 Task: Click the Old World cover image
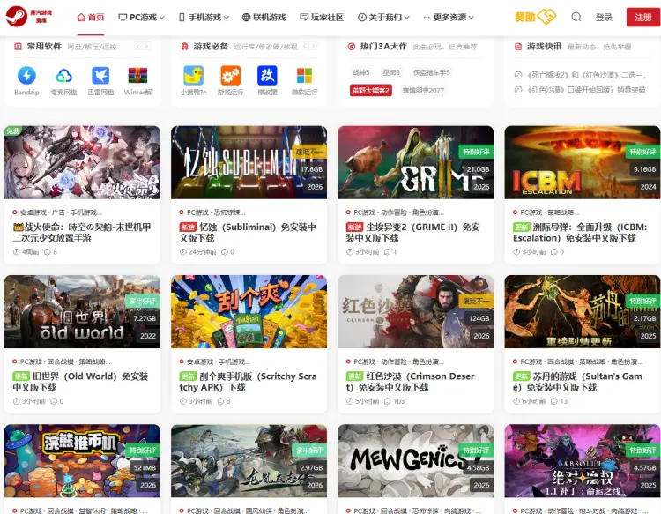(82, 311)
